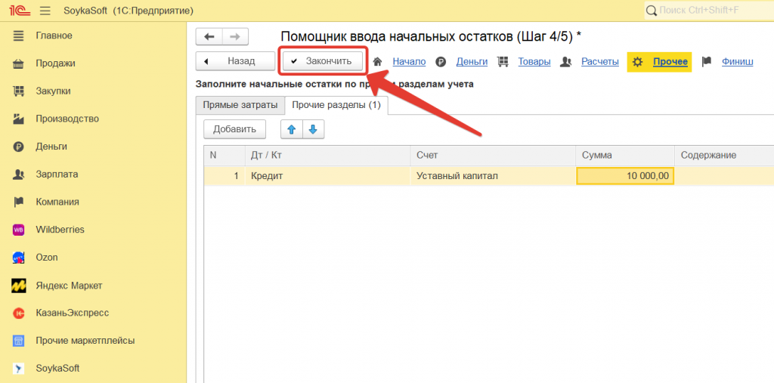Go to the Деньги step link
Viewport: 774px width, 383px height.
tap(472, 62)
